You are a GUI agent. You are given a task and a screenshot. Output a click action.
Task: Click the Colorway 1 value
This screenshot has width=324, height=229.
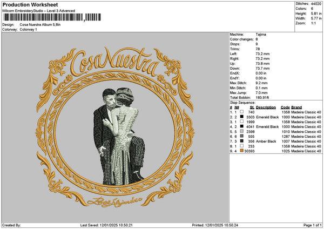point(28,30)
